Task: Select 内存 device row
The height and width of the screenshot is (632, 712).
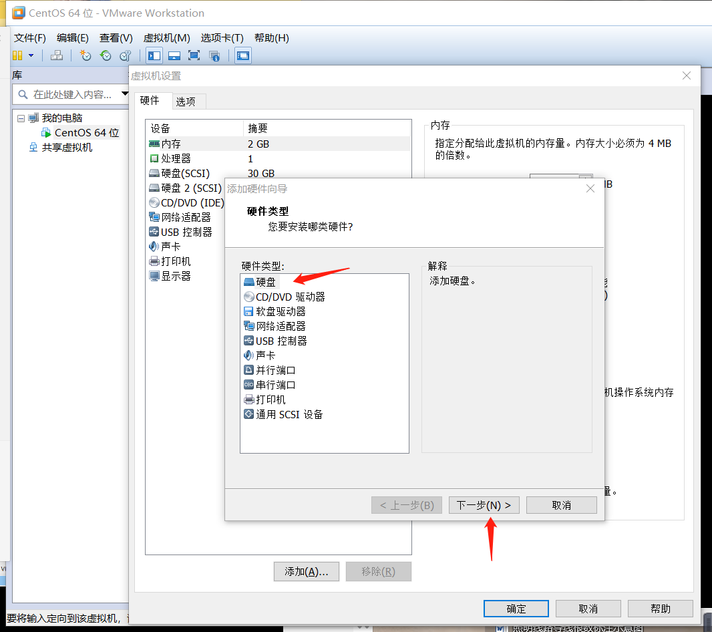Action: 279,144
